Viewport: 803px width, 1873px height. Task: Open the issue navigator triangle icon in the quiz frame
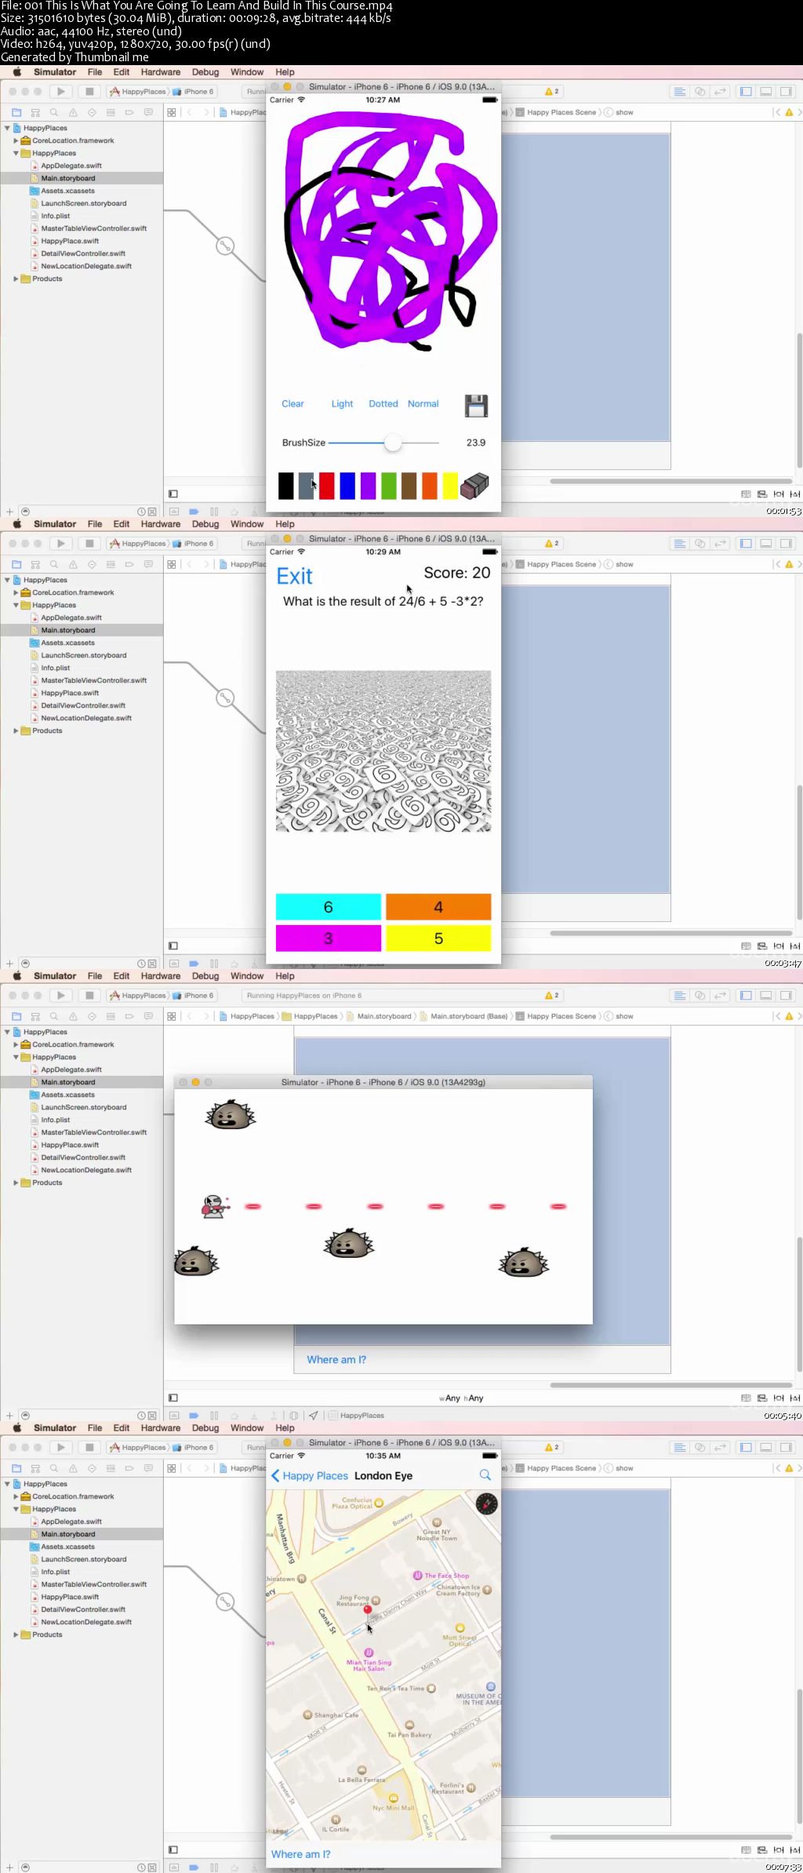(x=73, y=565)
